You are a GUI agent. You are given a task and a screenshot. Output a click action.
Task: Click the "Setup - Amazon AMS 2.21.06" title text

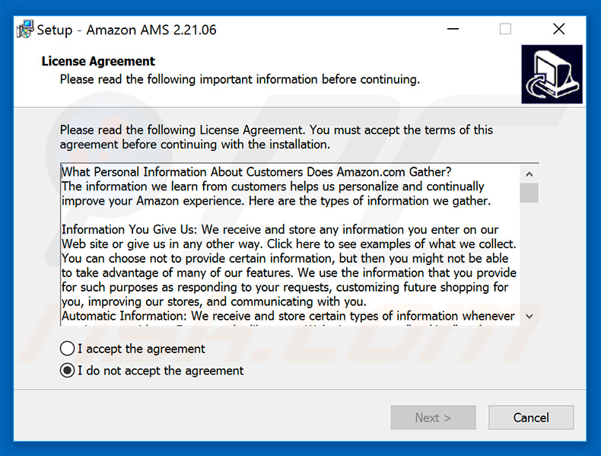(x=126, y=30)
